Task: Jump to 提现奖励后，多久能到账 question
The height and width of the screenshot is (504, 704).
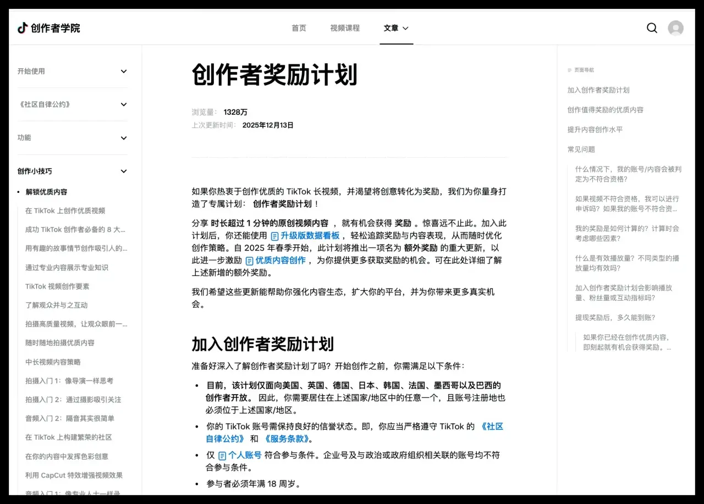Action: tap(615, 318)
